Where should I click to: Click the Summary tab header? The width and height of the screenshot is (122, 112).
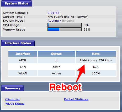(x=13, y=88)
